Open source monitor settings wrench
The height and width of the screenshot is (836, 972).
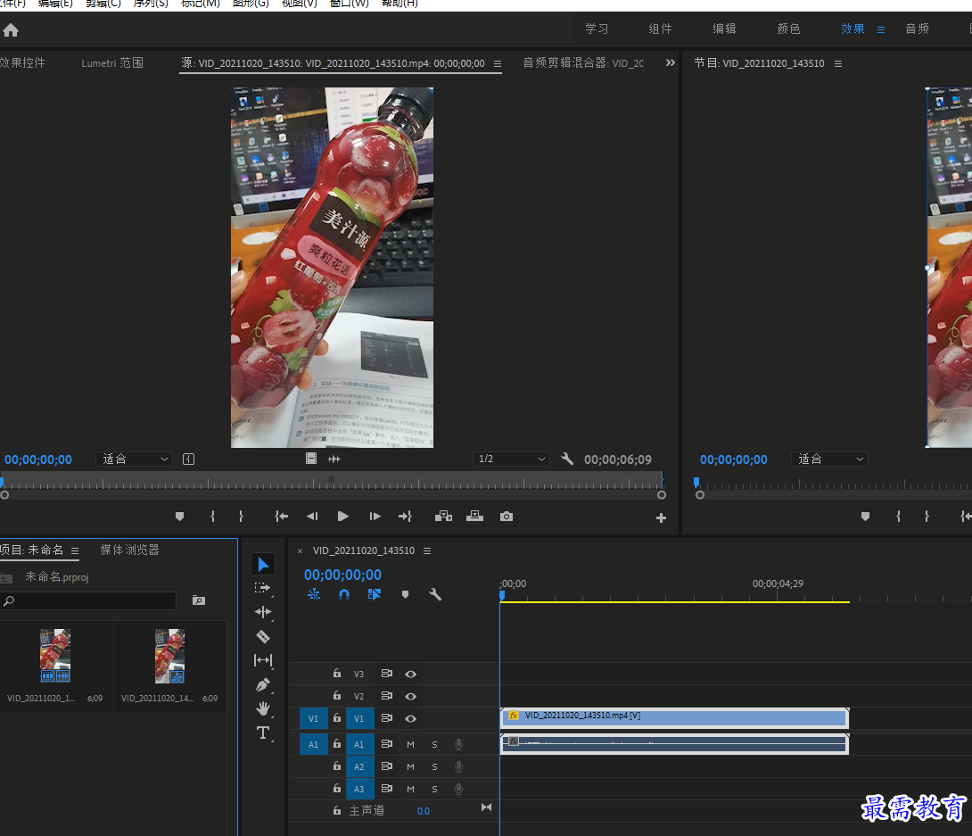click(x=566, y=459)
